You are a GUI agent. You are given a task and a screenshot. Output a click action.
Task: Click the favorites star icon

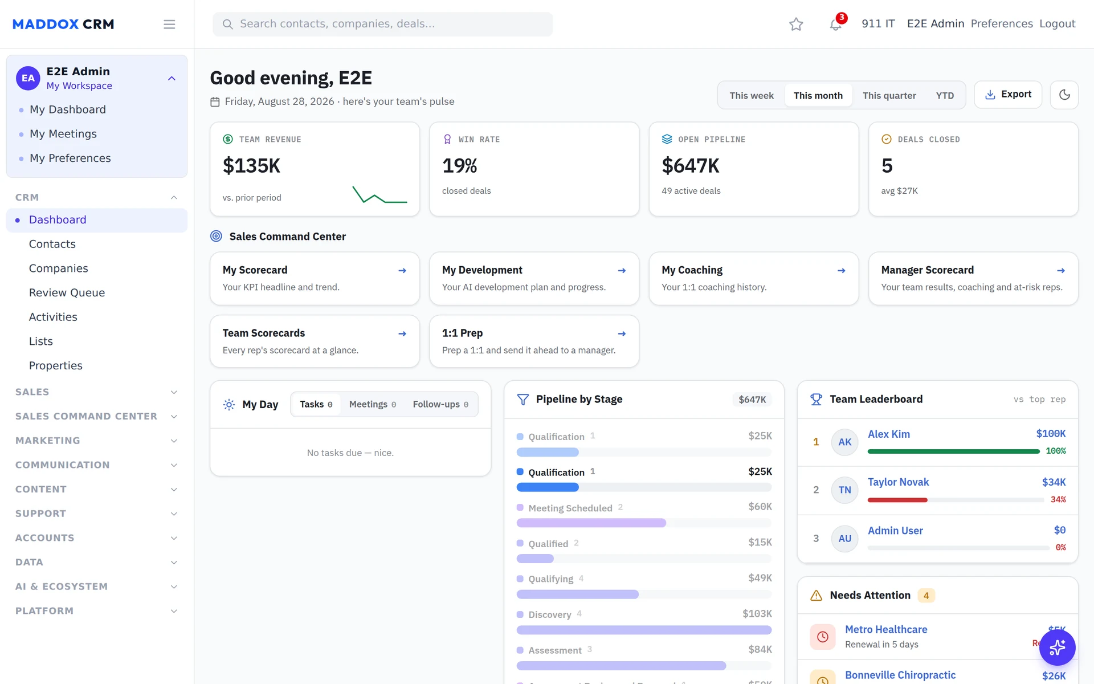[x=796, y=24]
